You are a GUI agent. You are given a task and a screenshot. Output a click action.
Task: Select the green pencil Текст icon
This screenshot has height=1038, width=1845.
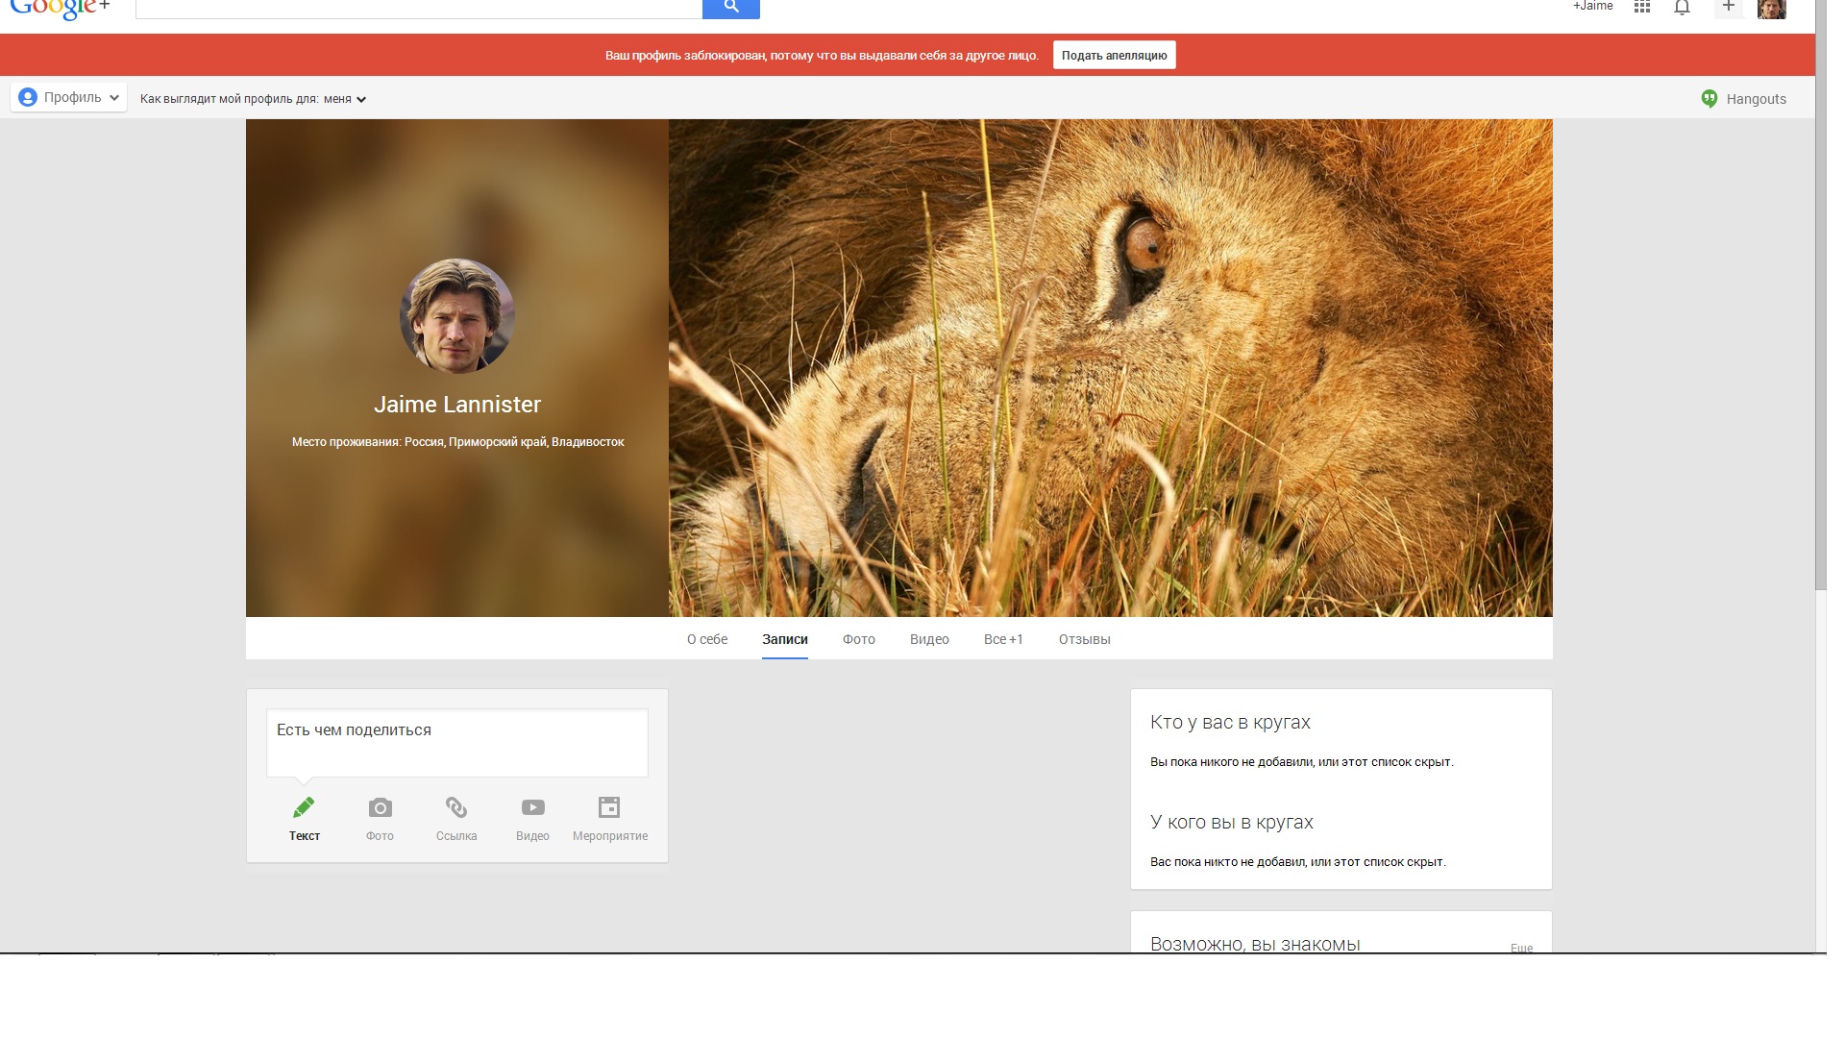point(304,808)
